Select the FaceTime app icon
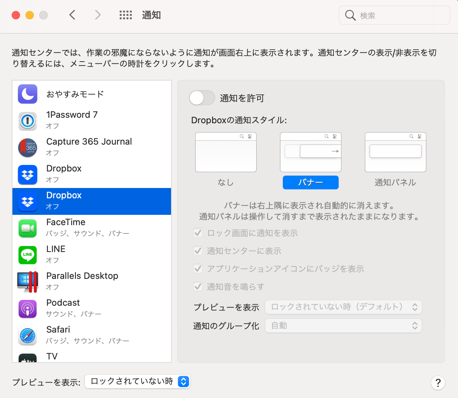The width and height of the screenshot is (458, 398). 27,228
